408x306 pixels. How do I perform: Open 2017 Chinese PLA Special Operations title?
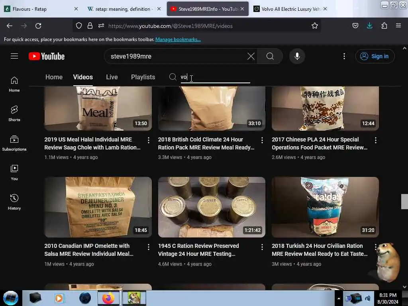point(320,143)
